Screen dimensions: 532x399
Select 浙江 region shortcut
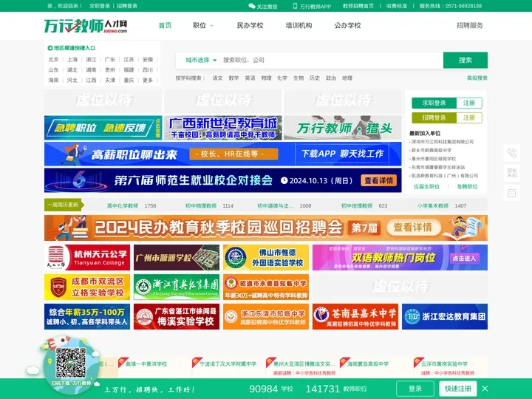coord(91,59)
